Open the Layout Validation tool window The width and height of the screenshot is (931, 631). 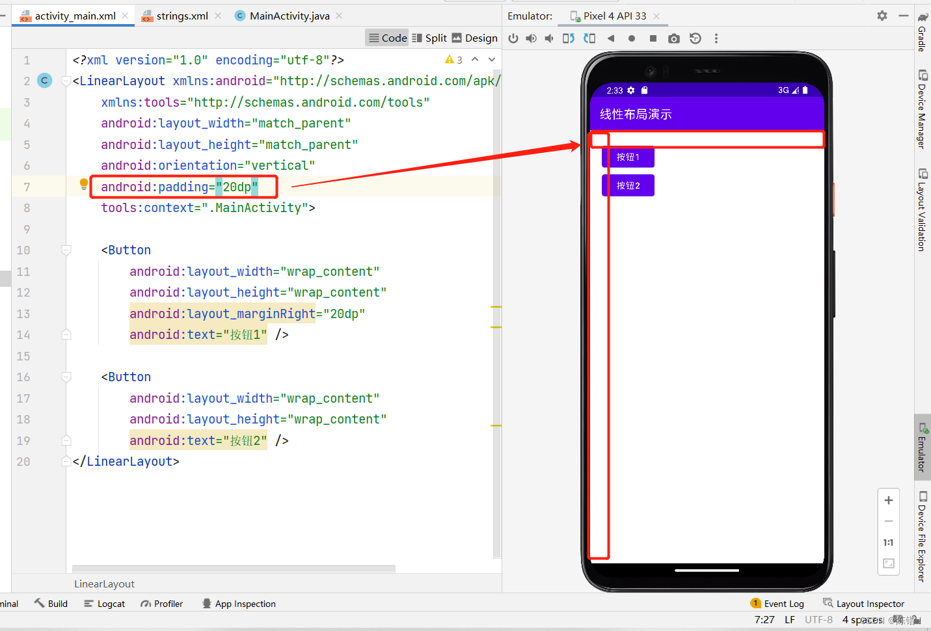[923, 209]
